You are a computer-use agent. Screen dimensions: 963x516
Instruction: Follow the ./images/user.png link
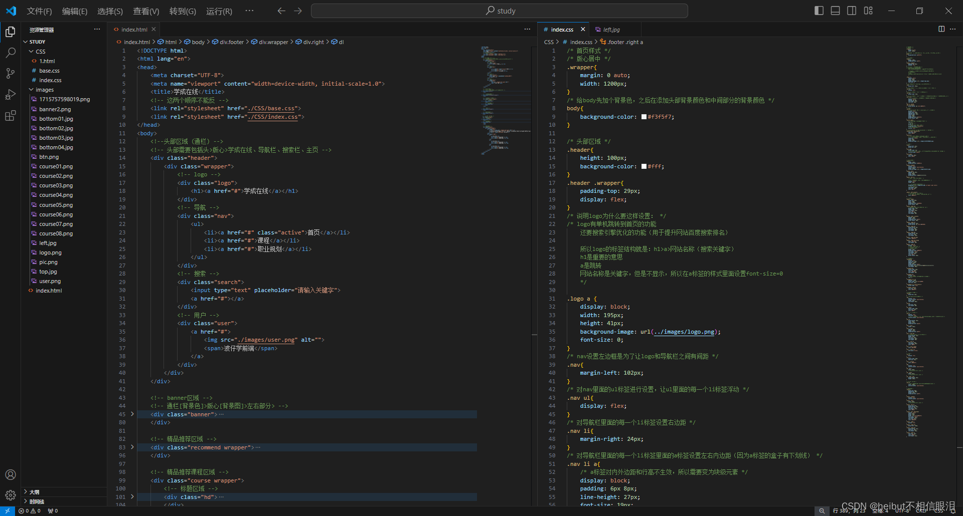click(x=266, y=340)
